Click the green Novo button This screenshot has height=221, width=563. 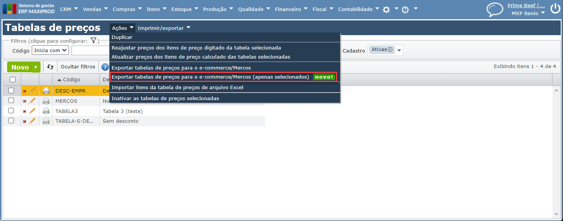point(20,67)
